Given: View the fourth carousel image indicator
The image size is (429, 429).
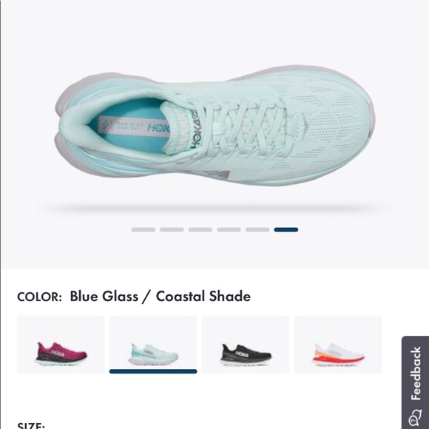Looking at the screenshot, I should (x=229, y=229).
